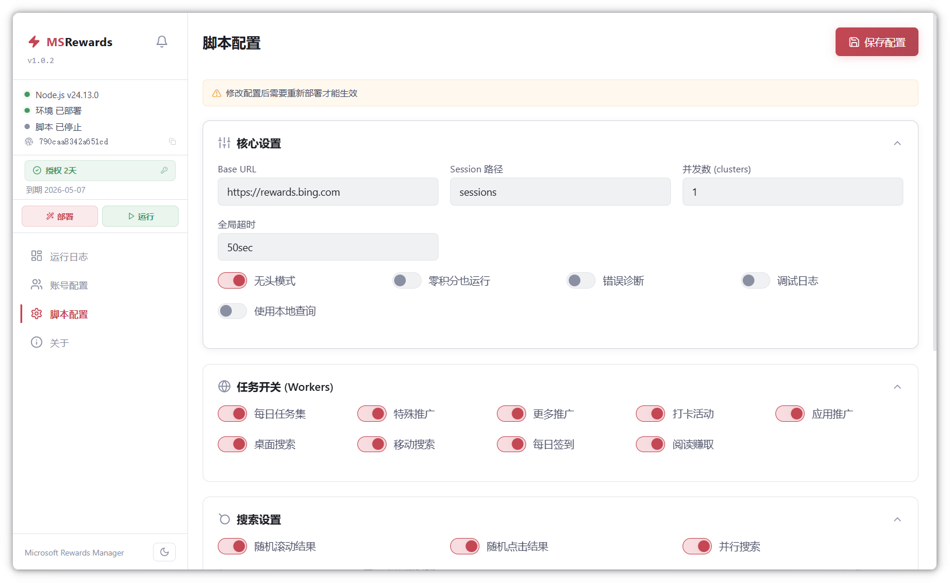The height and width of the screenshot is (583, 950).
Task: Click the 到期 2026-05-07 text
Action: click(x=56, y=190)
